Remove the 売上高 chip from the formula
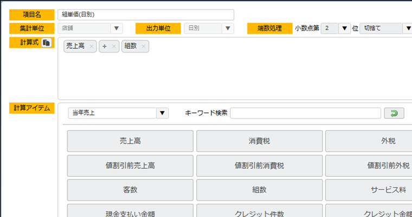 pyautogui.click(x=91, y=47)
